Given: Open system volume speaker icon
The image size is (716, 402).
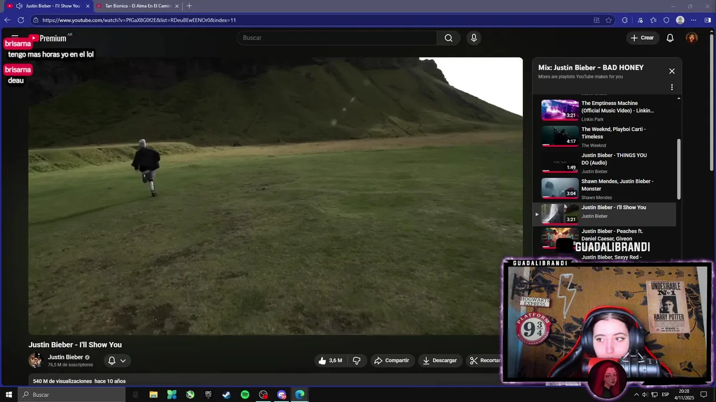Looking at the screenshot, I should point(644,395).
